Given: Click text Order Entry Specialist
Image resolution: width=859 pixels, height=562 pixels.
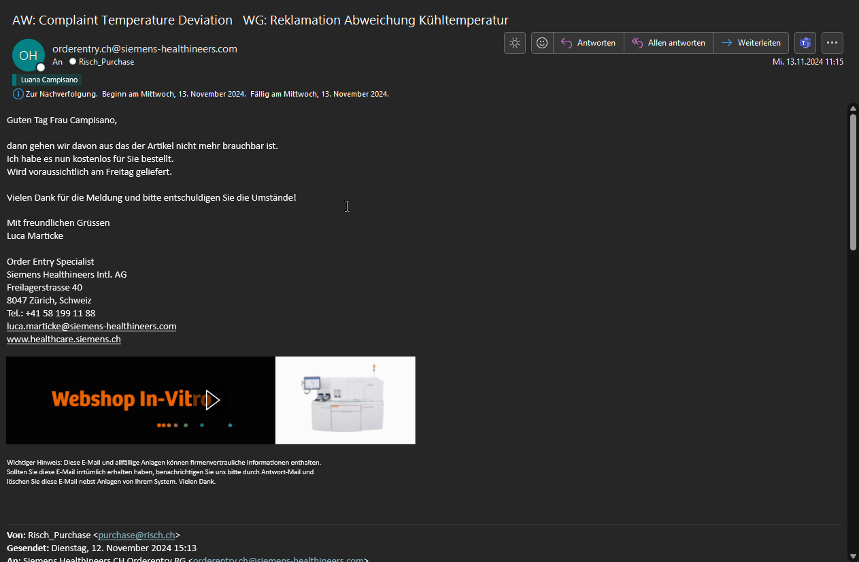Looking at the screenshot, I should [50, 261].
